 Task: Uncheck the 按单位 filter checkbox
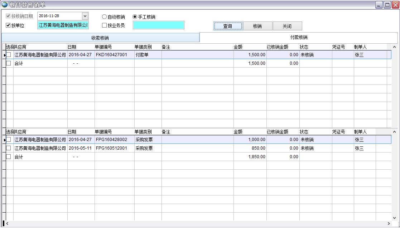tap(8, 25)
